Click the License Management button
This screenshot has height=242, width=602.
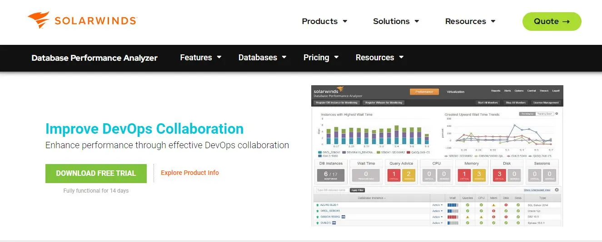(x=546, y=103)
